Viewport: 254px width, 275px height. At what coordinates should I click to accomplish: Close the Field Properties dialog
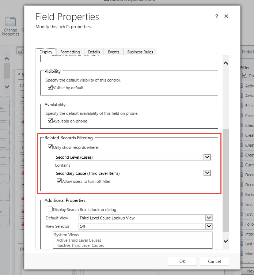(x=227, y=16)
